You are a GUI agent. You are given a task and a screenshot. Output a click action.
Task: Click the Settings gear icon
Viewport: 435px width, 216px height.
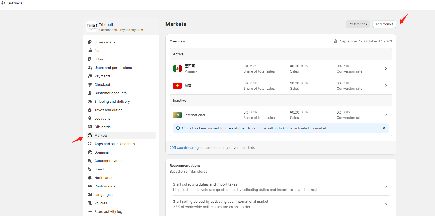click(3, 3)
